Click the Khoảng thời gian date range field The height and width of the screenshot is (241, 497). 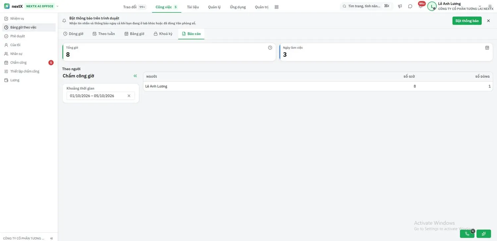click(x=101, y=96)
